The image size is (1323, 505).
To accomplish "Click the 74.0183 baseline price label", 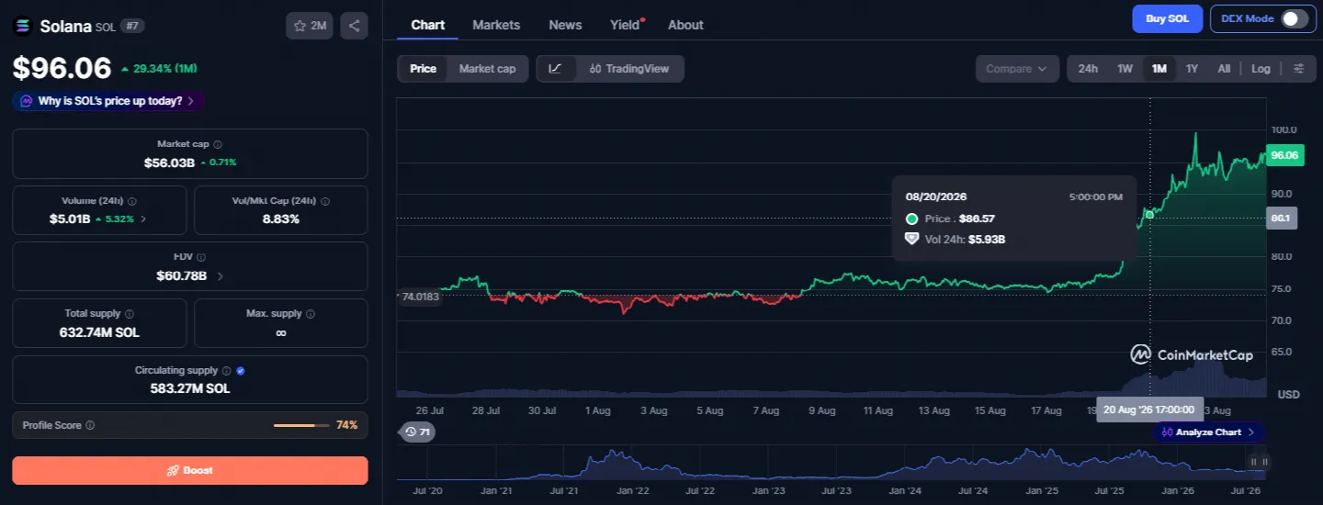I will coord(420,297).
